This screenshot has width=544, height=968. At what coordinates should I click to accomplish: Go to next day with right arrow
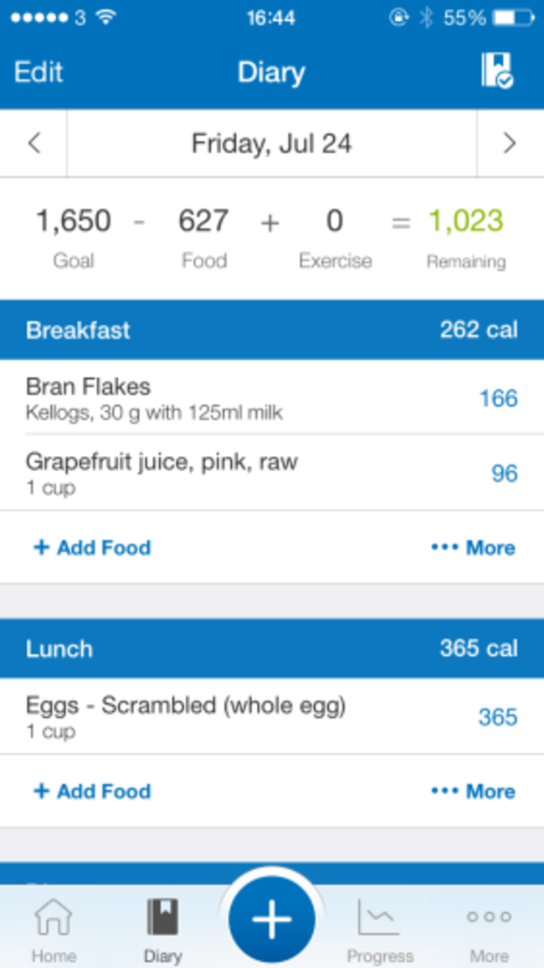(x=510, y=144)
